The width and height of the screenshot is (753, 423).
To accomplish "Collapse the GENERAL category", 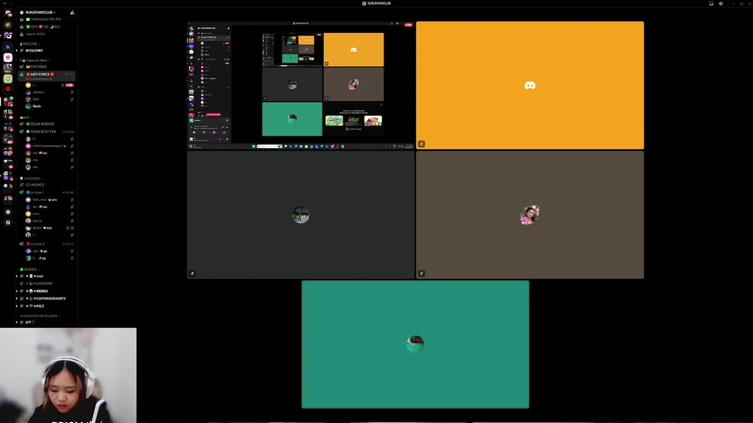I will click(30, 269).
